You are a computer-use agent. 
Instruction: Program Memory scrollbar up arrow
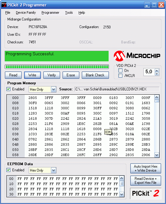point(157,97)
